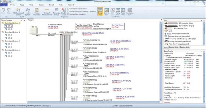This screenshot has width=206, height=108.
Task: Switch to Existing Units tab
Action: (174, 47)
